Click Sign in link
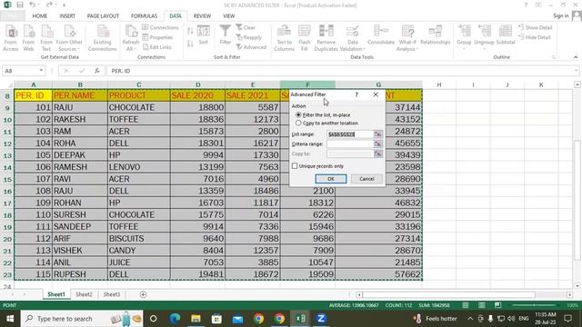 click(x=560, y=15)
